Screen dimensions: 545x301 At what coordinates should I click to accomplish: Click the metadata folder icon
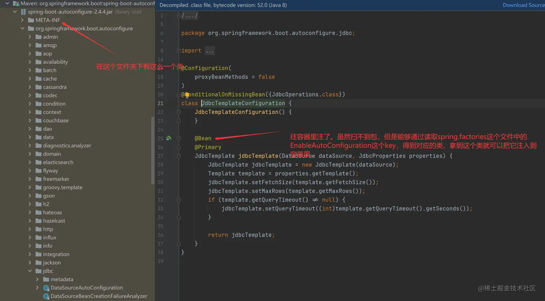[46, 279]
